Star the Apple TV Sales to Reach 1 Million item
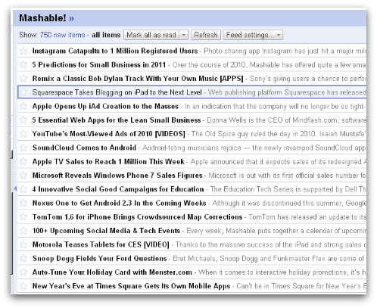The image size is (377, 308). 23,161
